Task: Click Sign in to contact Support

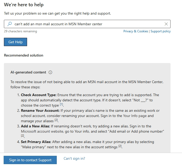Action: click(x=30, y=160)
